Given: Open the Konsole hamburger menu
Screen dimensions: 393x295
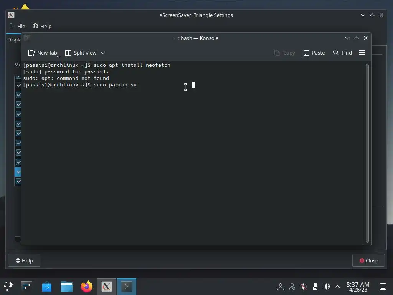Looking at the screenshot, I should [x=362, y=53].
